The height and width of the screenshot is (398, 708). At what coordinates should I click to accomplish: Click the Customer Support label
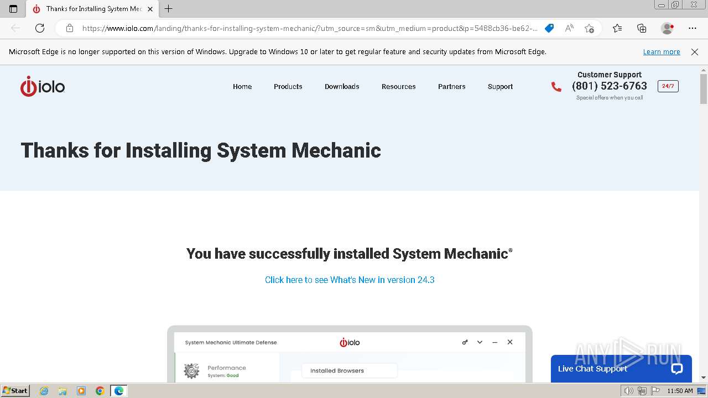(610, 75)
